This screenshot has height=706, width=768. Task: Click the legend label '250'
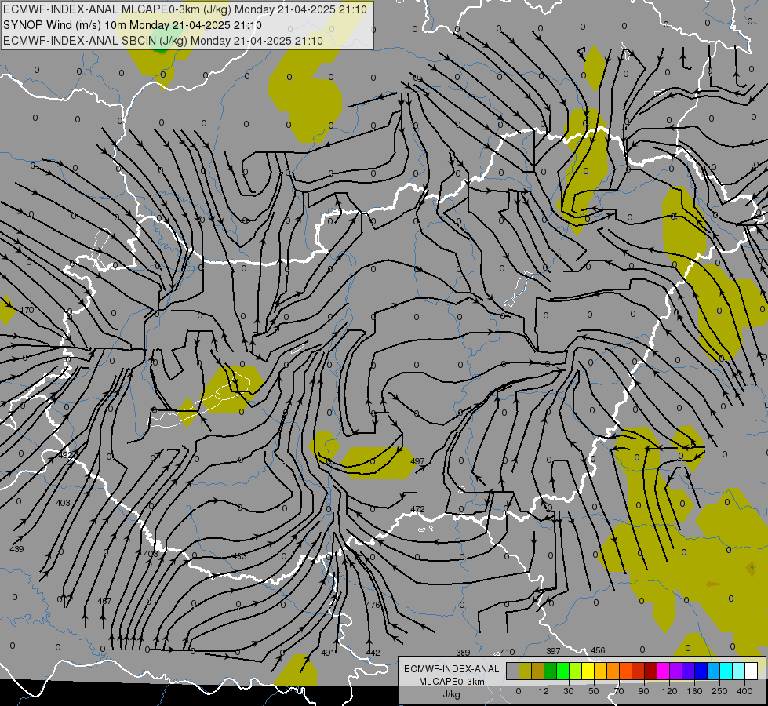click(719, 691)
